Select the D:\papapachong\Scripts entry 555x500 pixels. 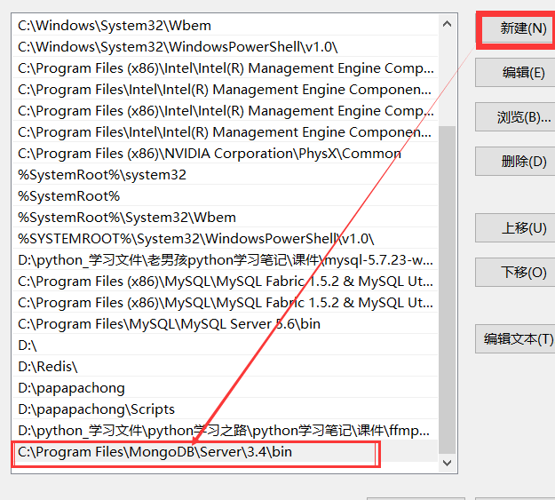[226, 409]
